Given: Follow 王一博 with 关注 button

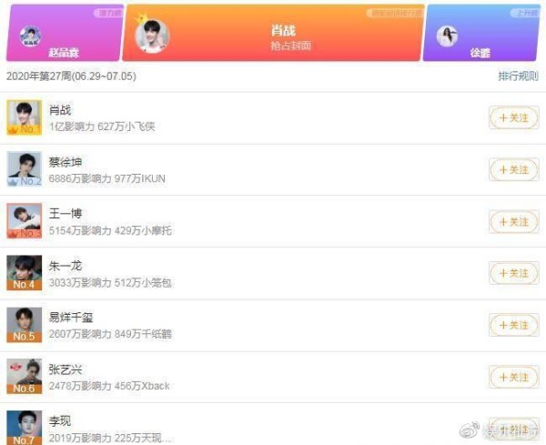Looking at the screenshot, I should [514, 221].
